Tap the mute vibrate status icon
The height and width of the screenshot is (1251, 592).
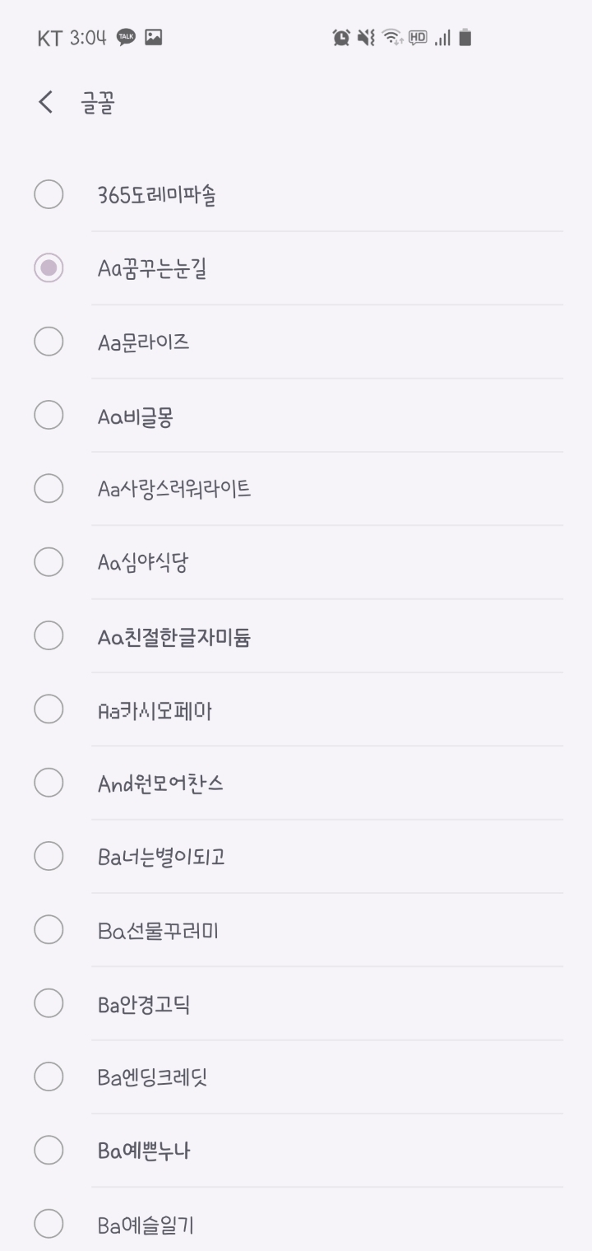(366, 37)
